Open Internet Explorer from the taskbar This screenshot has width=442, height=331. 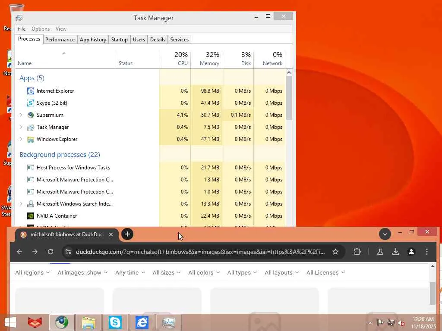(142, 322)
